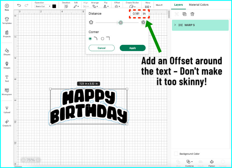
Task: Click the 75% zoom level
Action: tap(31, 160)
